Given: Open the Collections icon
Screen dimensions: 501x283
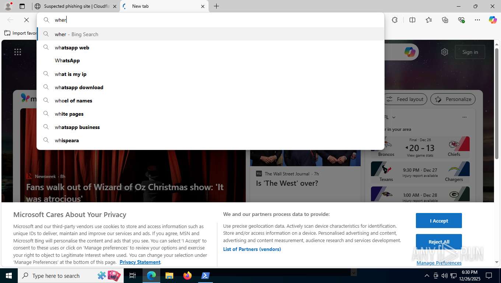Looking at the screenshot, I should (445, 20).
